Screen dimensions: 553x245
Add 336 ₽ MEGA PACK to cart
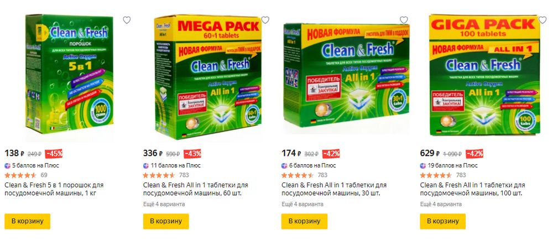[166, 221]
